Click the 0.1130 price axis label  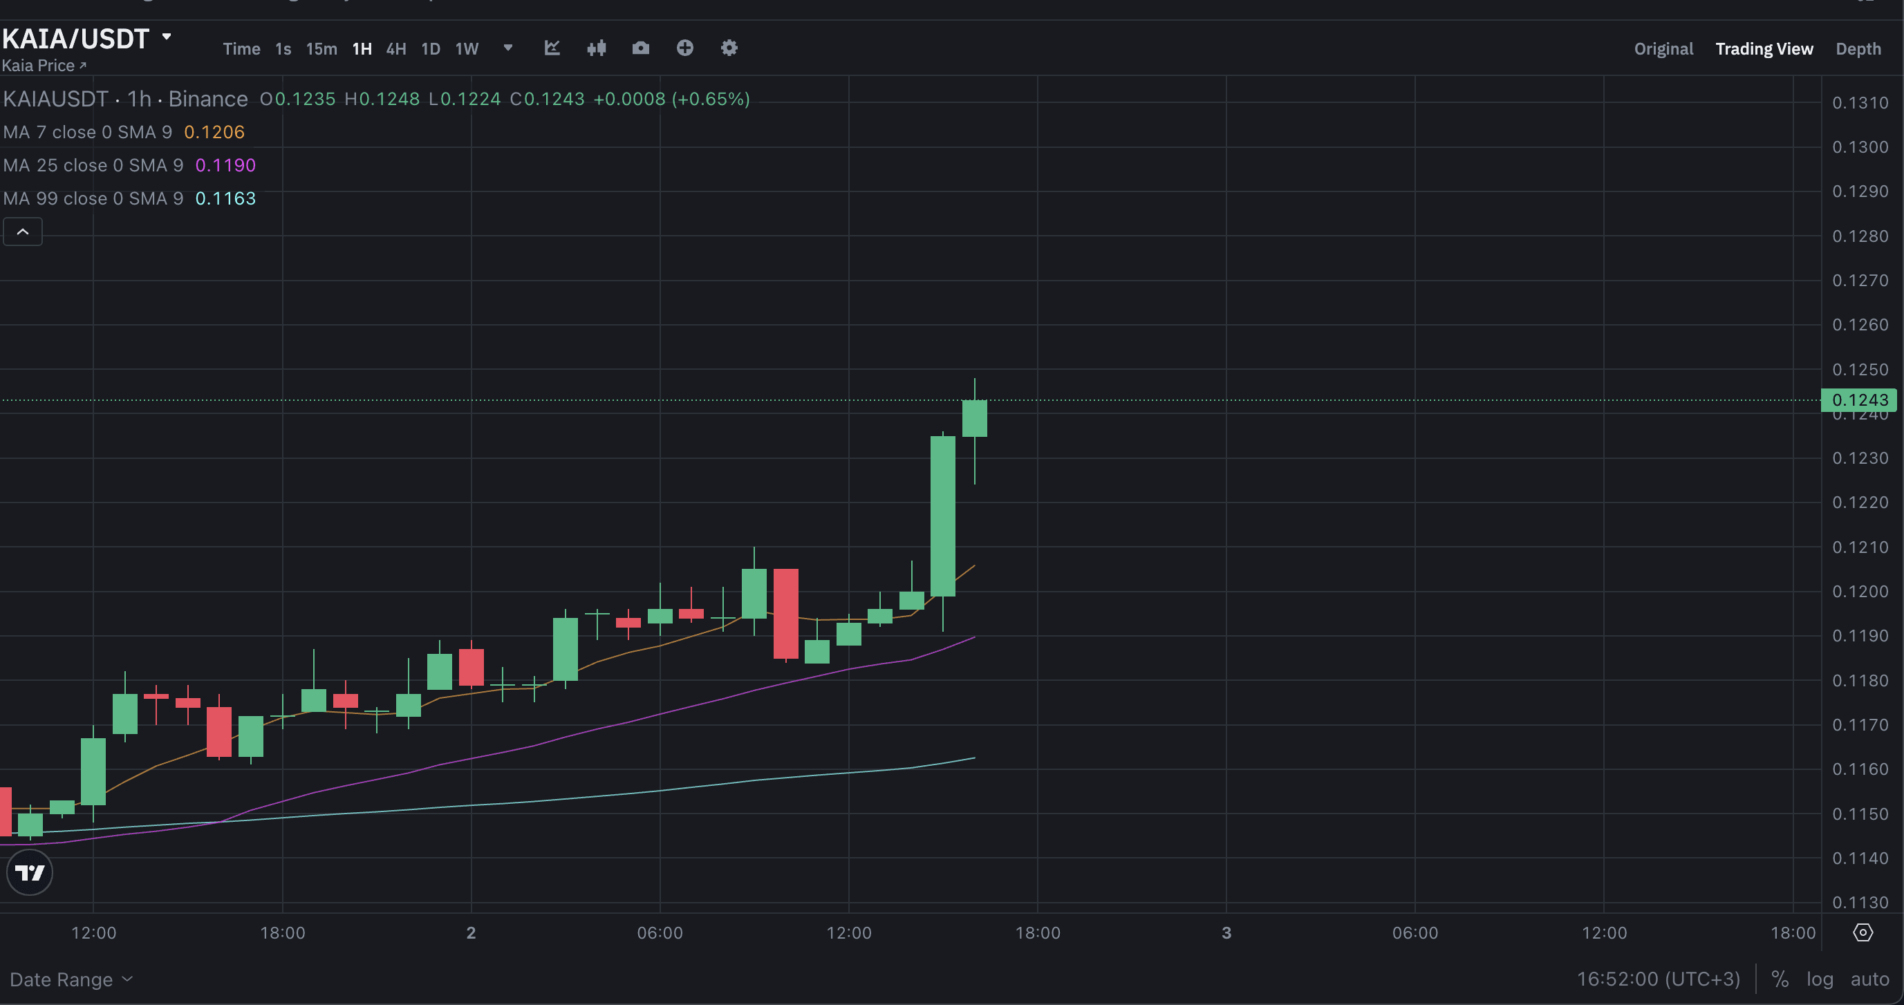click(1860, 902)
